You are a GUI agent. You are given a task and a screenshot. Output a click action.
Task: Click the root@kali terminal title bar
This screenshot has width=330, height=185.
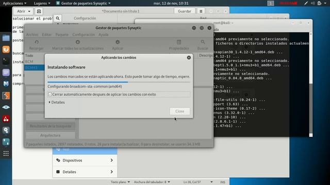pos(223,23)
